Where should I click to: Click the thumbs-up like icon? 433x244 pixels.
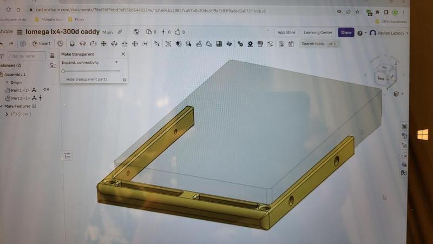pos(178,32)
